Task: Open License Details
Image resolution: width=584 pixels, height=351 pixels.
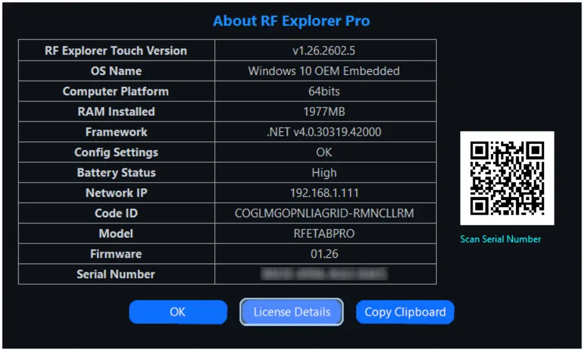Action: (292, 312)
